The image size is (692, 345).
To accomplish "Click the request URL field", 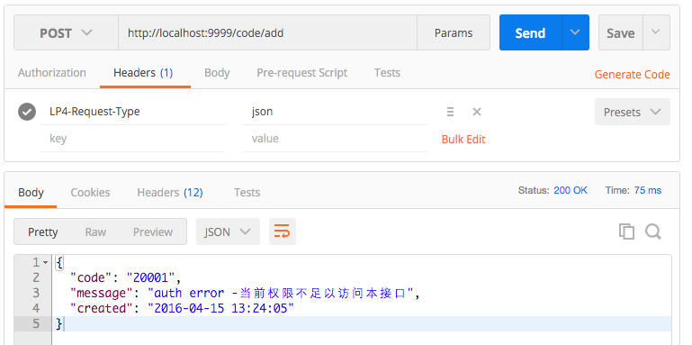I will coord(267,32).
